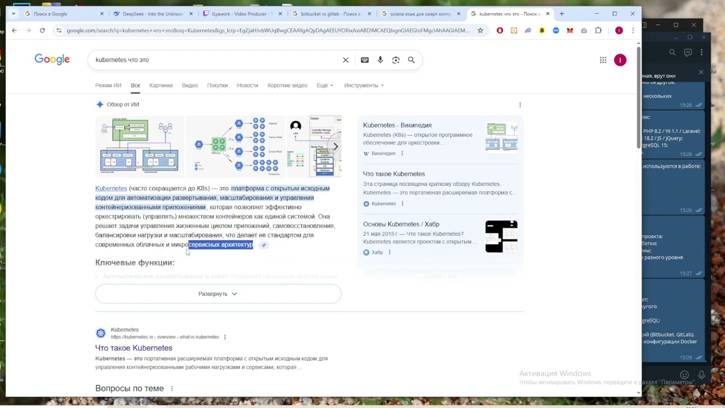Submit search with the magnifier icon

[411, 60]
